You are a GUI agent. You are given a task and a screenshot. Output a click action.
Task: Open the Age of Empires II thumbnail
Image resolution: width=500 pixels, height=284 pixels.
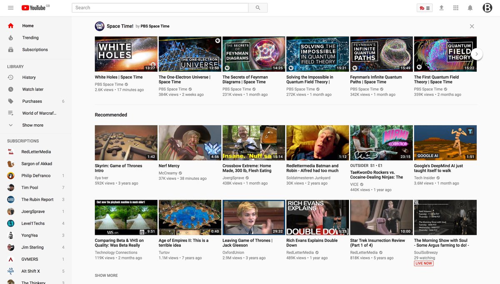(190, 217)
